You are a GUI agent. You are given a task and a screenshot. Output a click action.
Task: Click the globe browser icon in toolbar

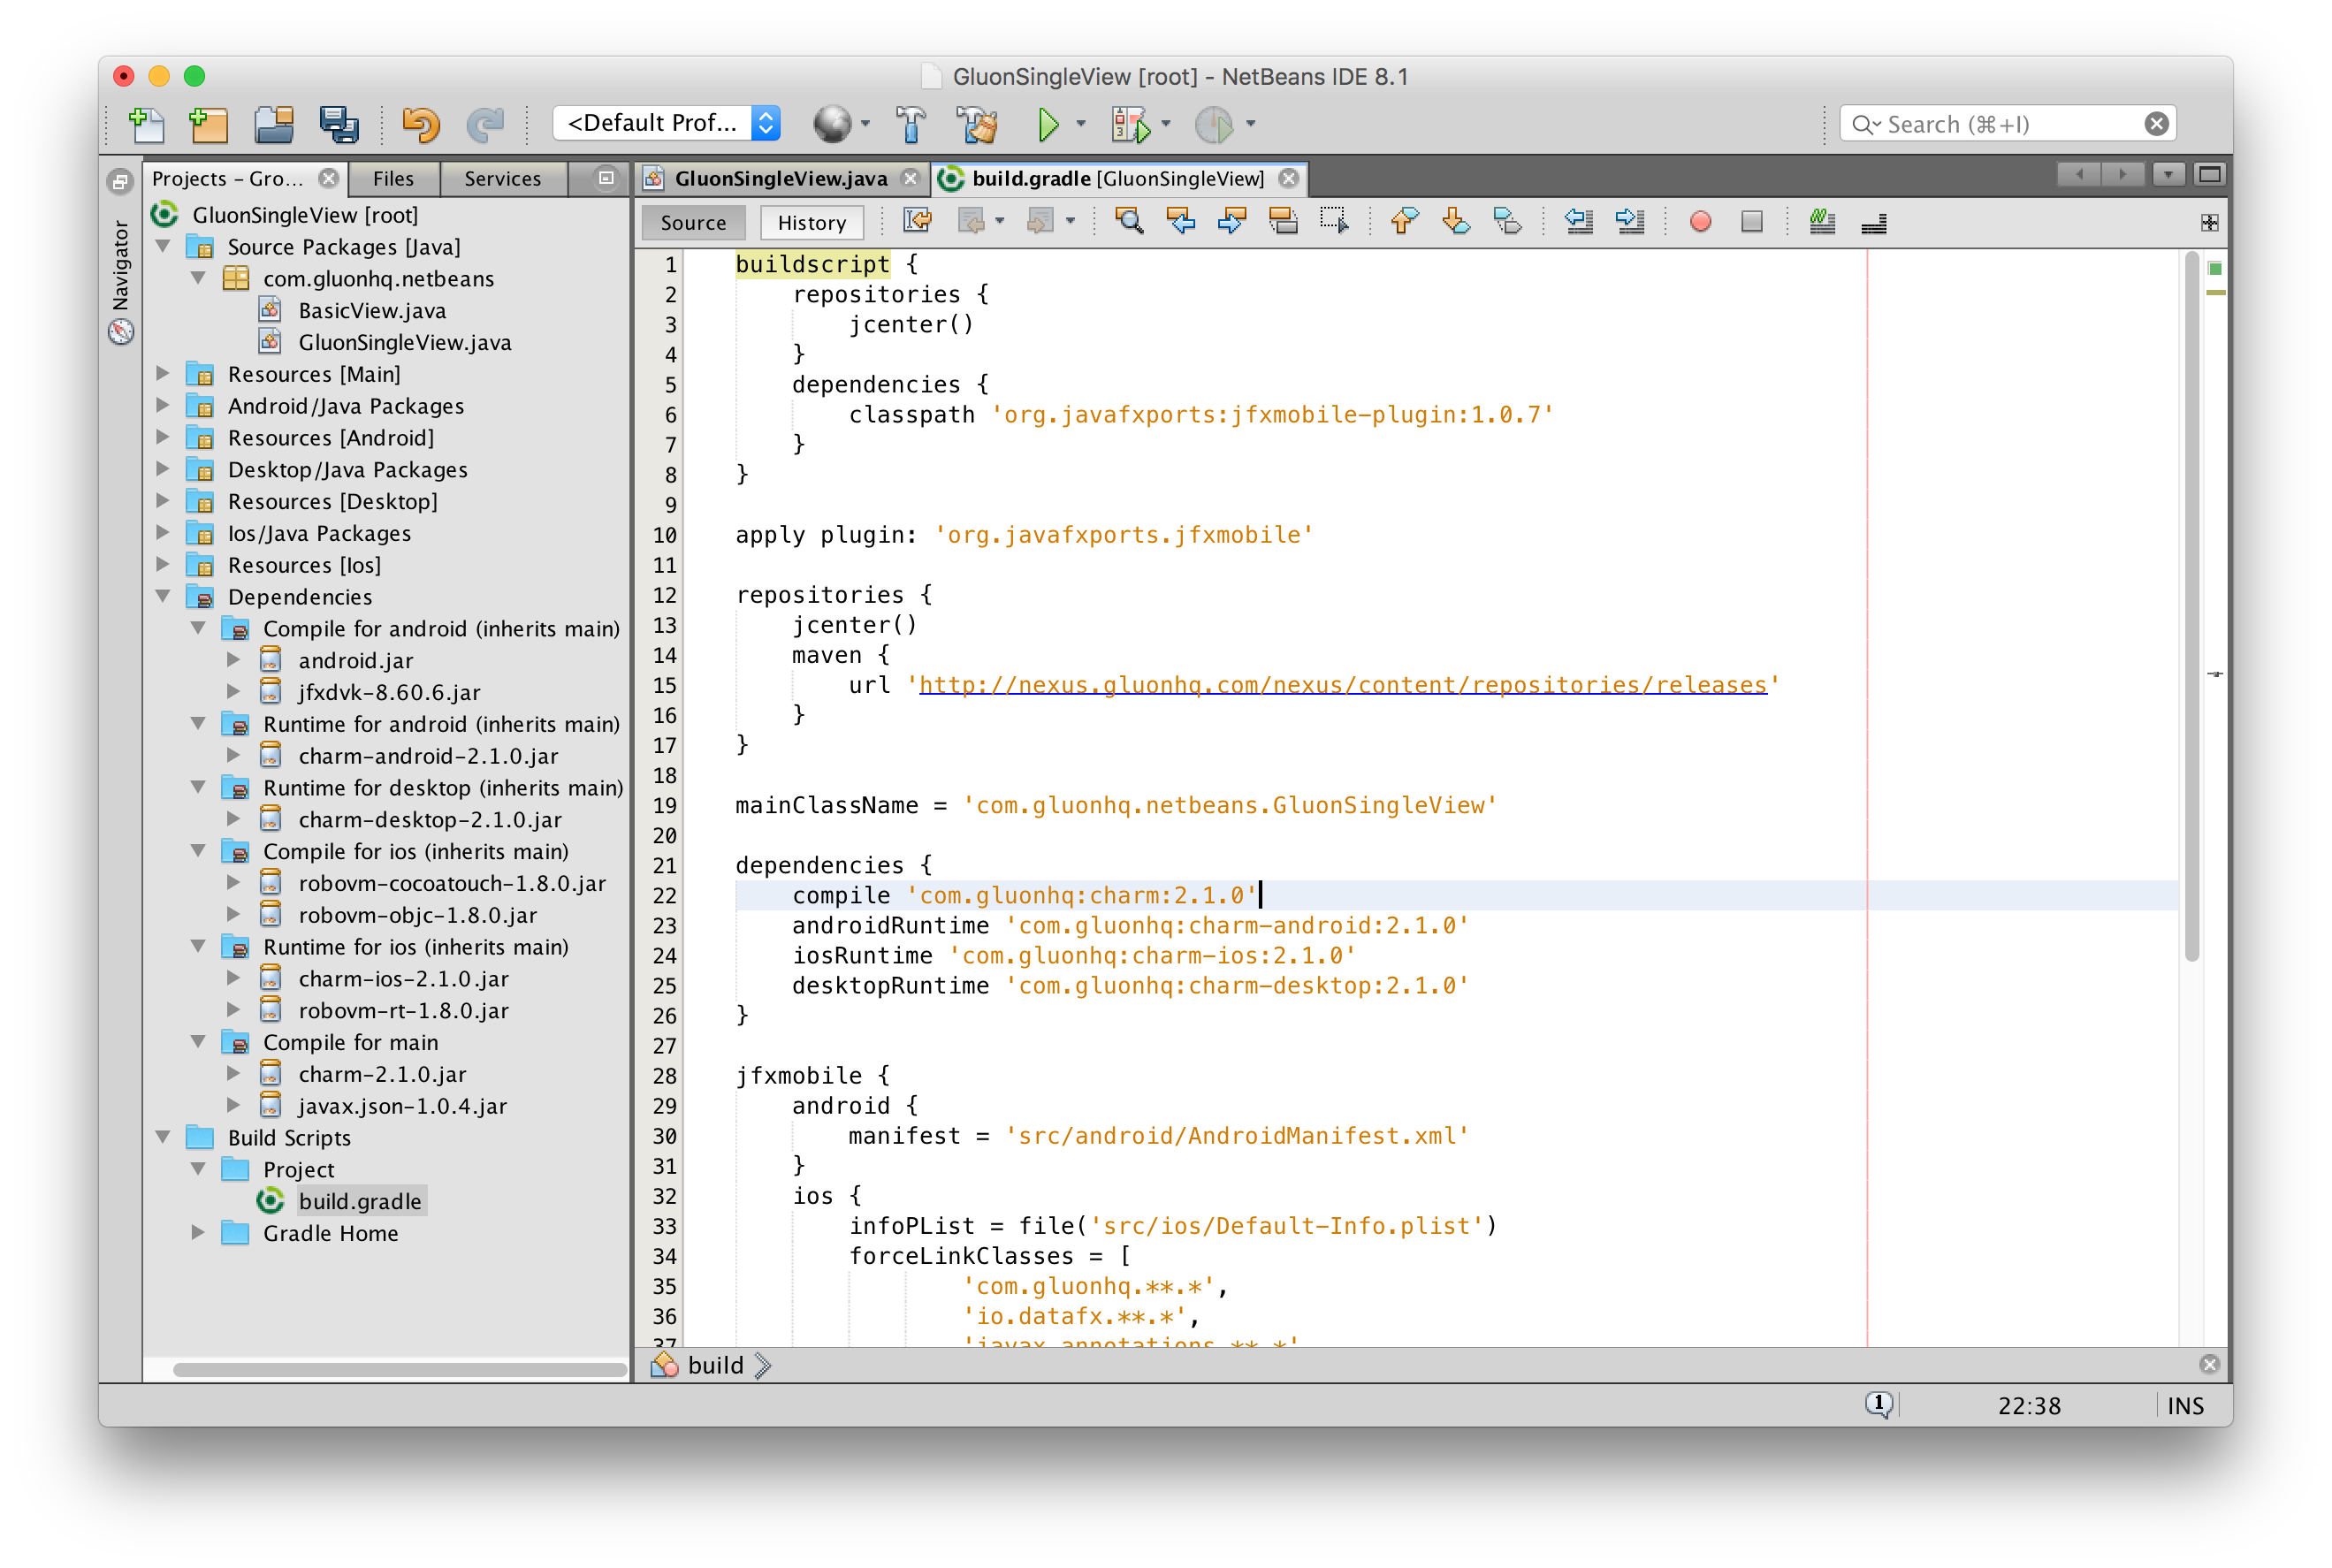click(x=832, y=124)
